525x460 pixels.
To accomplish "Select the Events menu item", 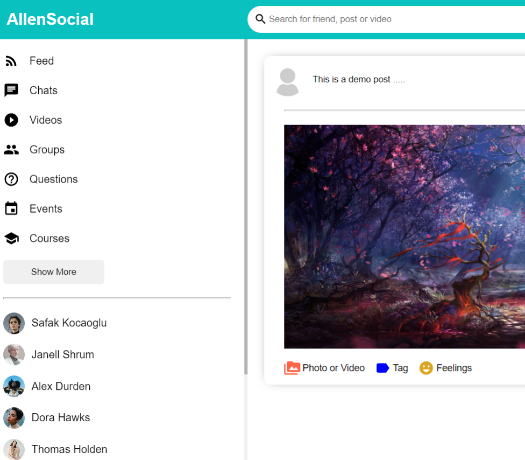I will click(46, 208).
